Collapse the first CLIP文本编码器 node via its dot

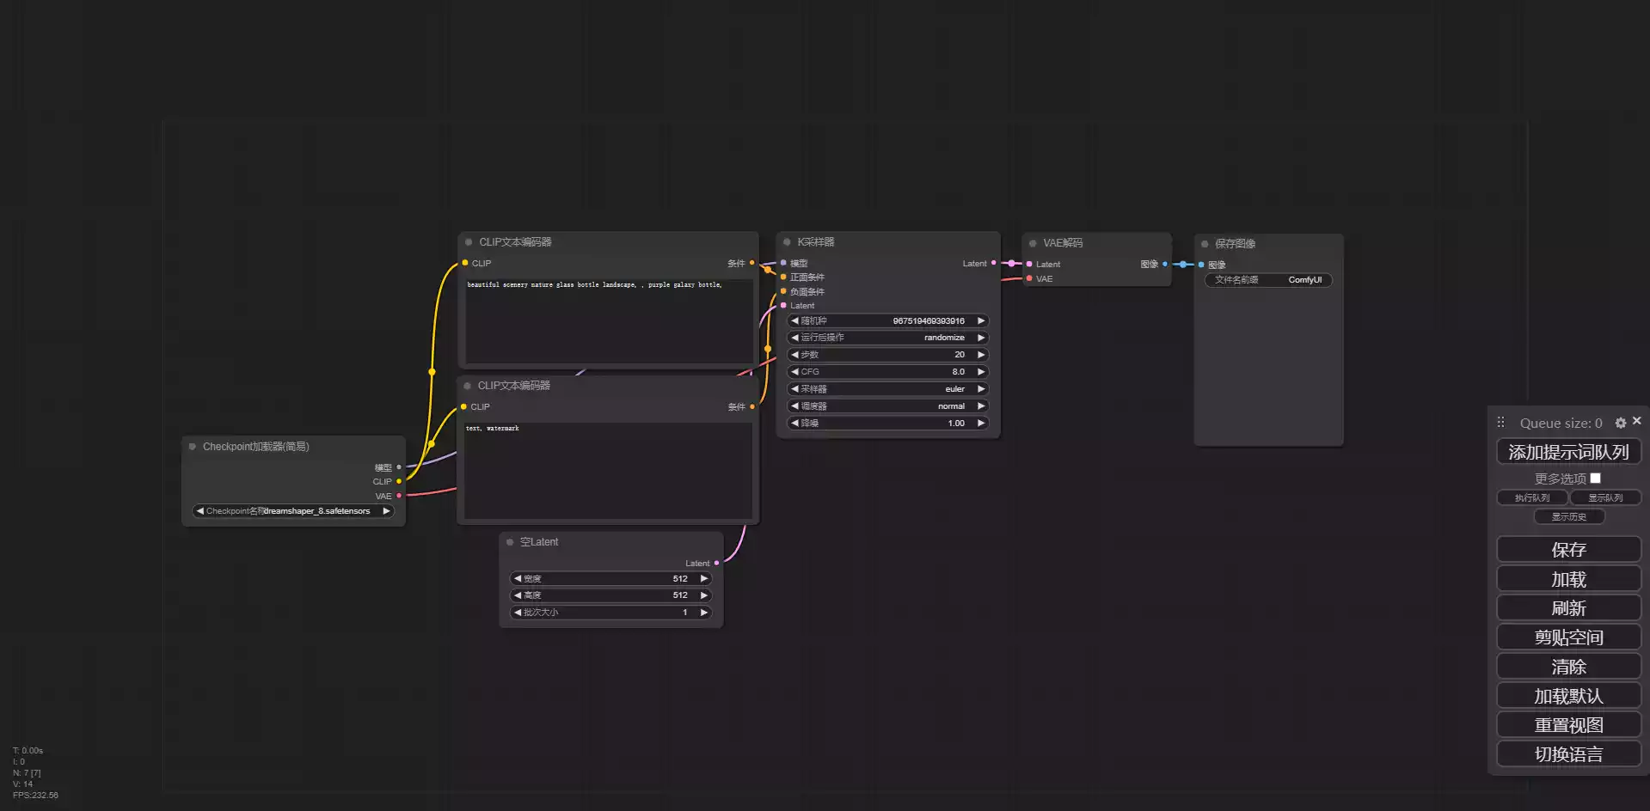click(x=468, y=241)
